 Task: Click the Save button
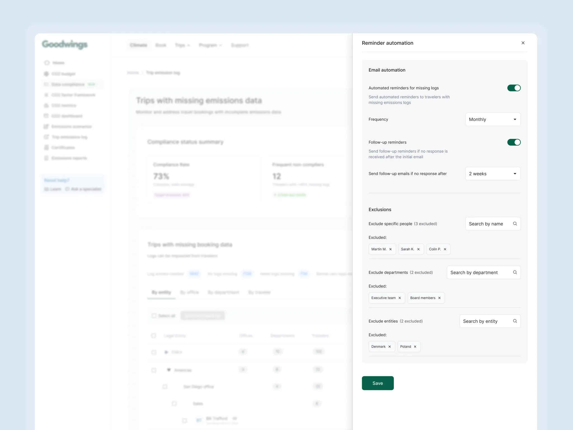pos(377,383)
